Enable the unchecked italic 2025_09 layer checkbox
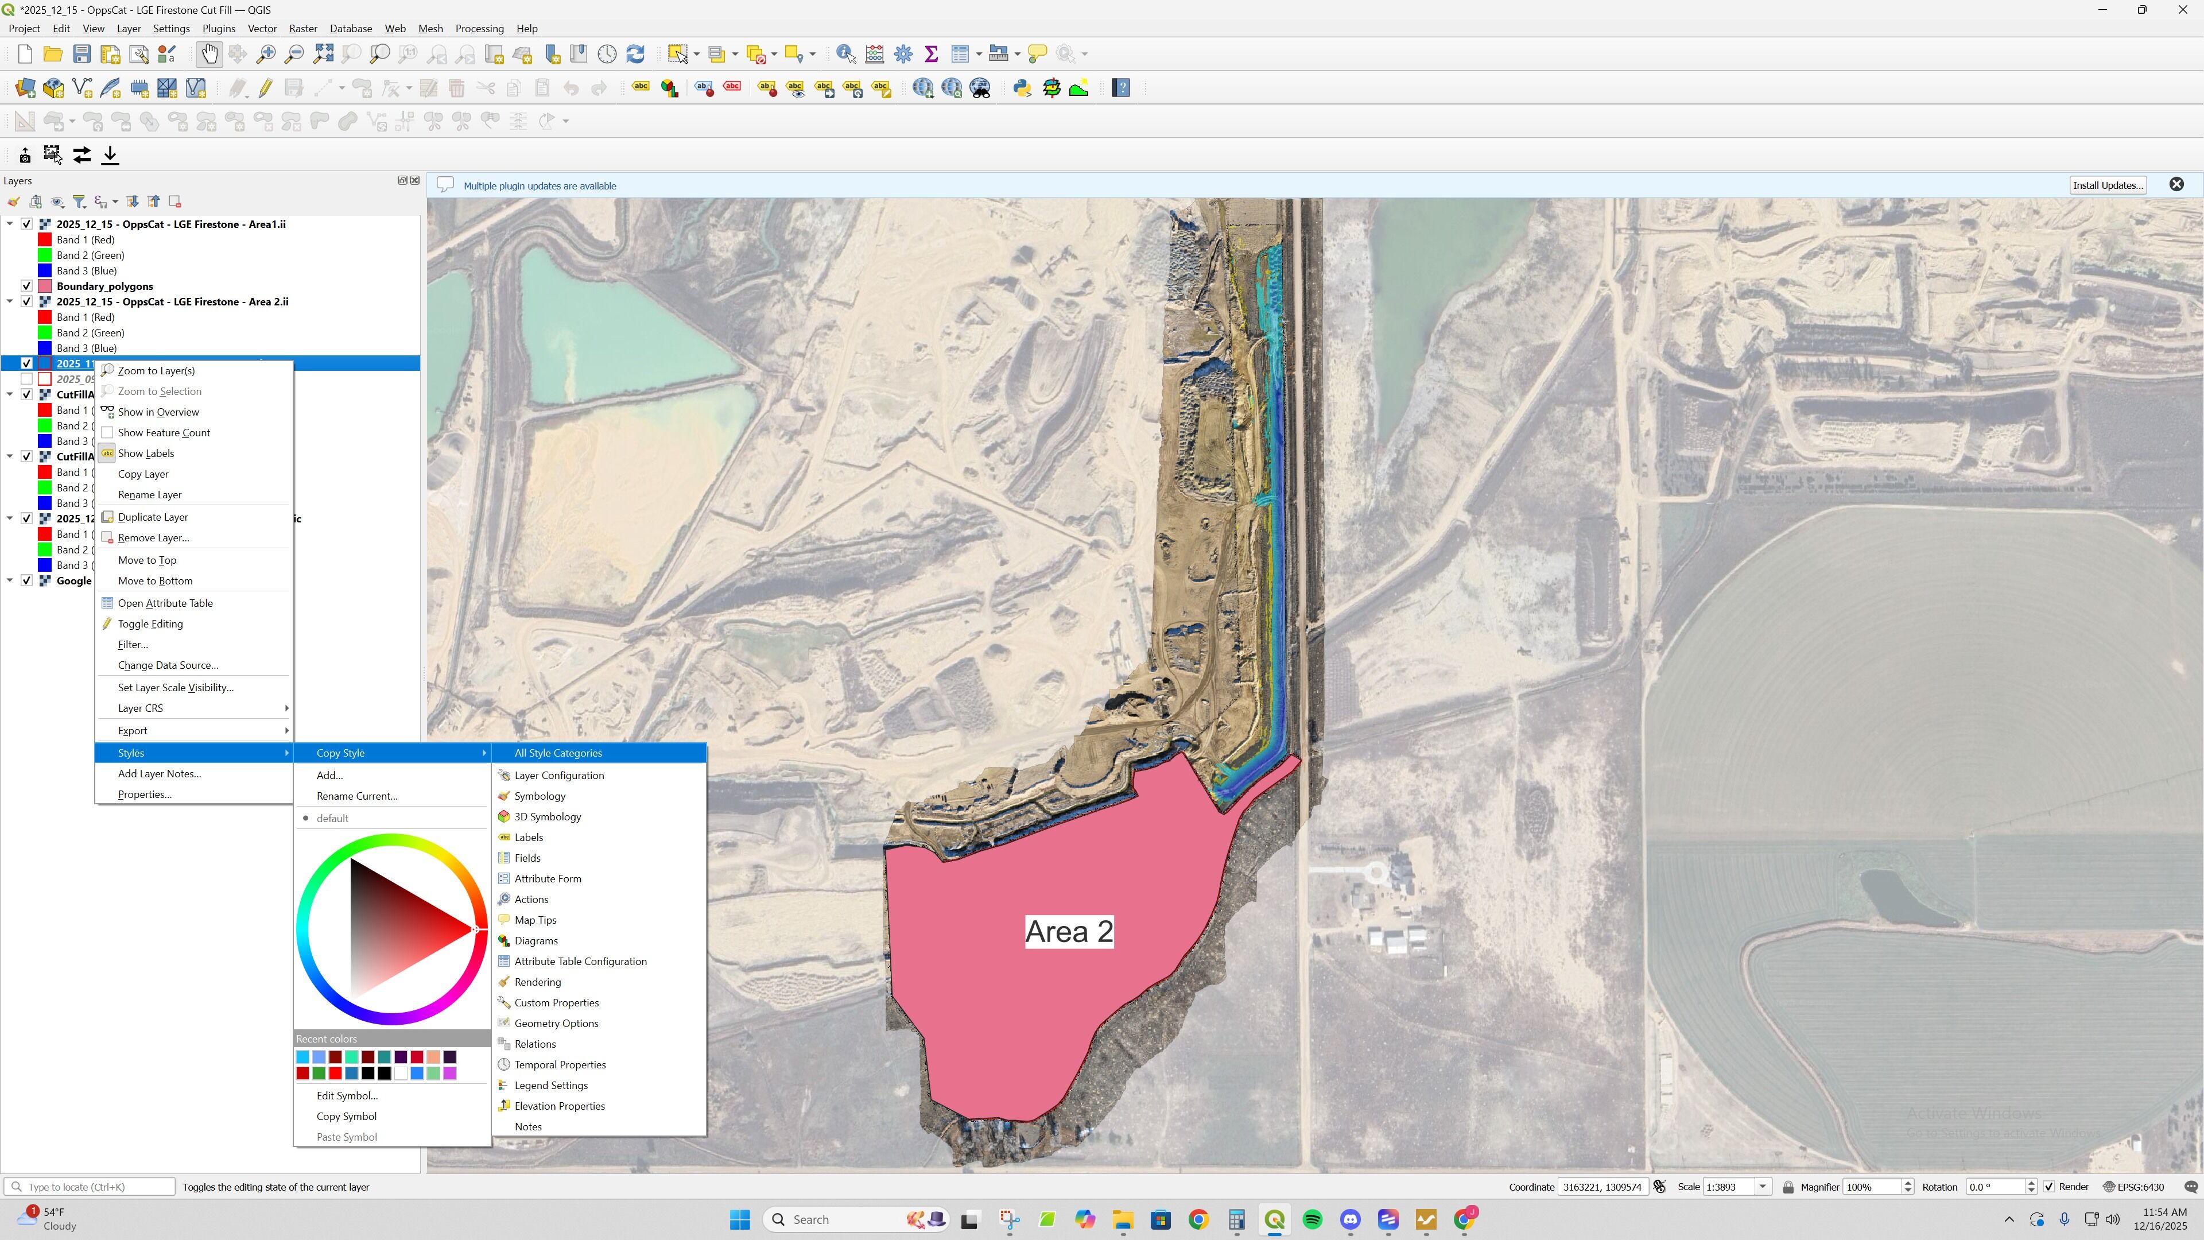2204x1240 pixels. point(26,379)
